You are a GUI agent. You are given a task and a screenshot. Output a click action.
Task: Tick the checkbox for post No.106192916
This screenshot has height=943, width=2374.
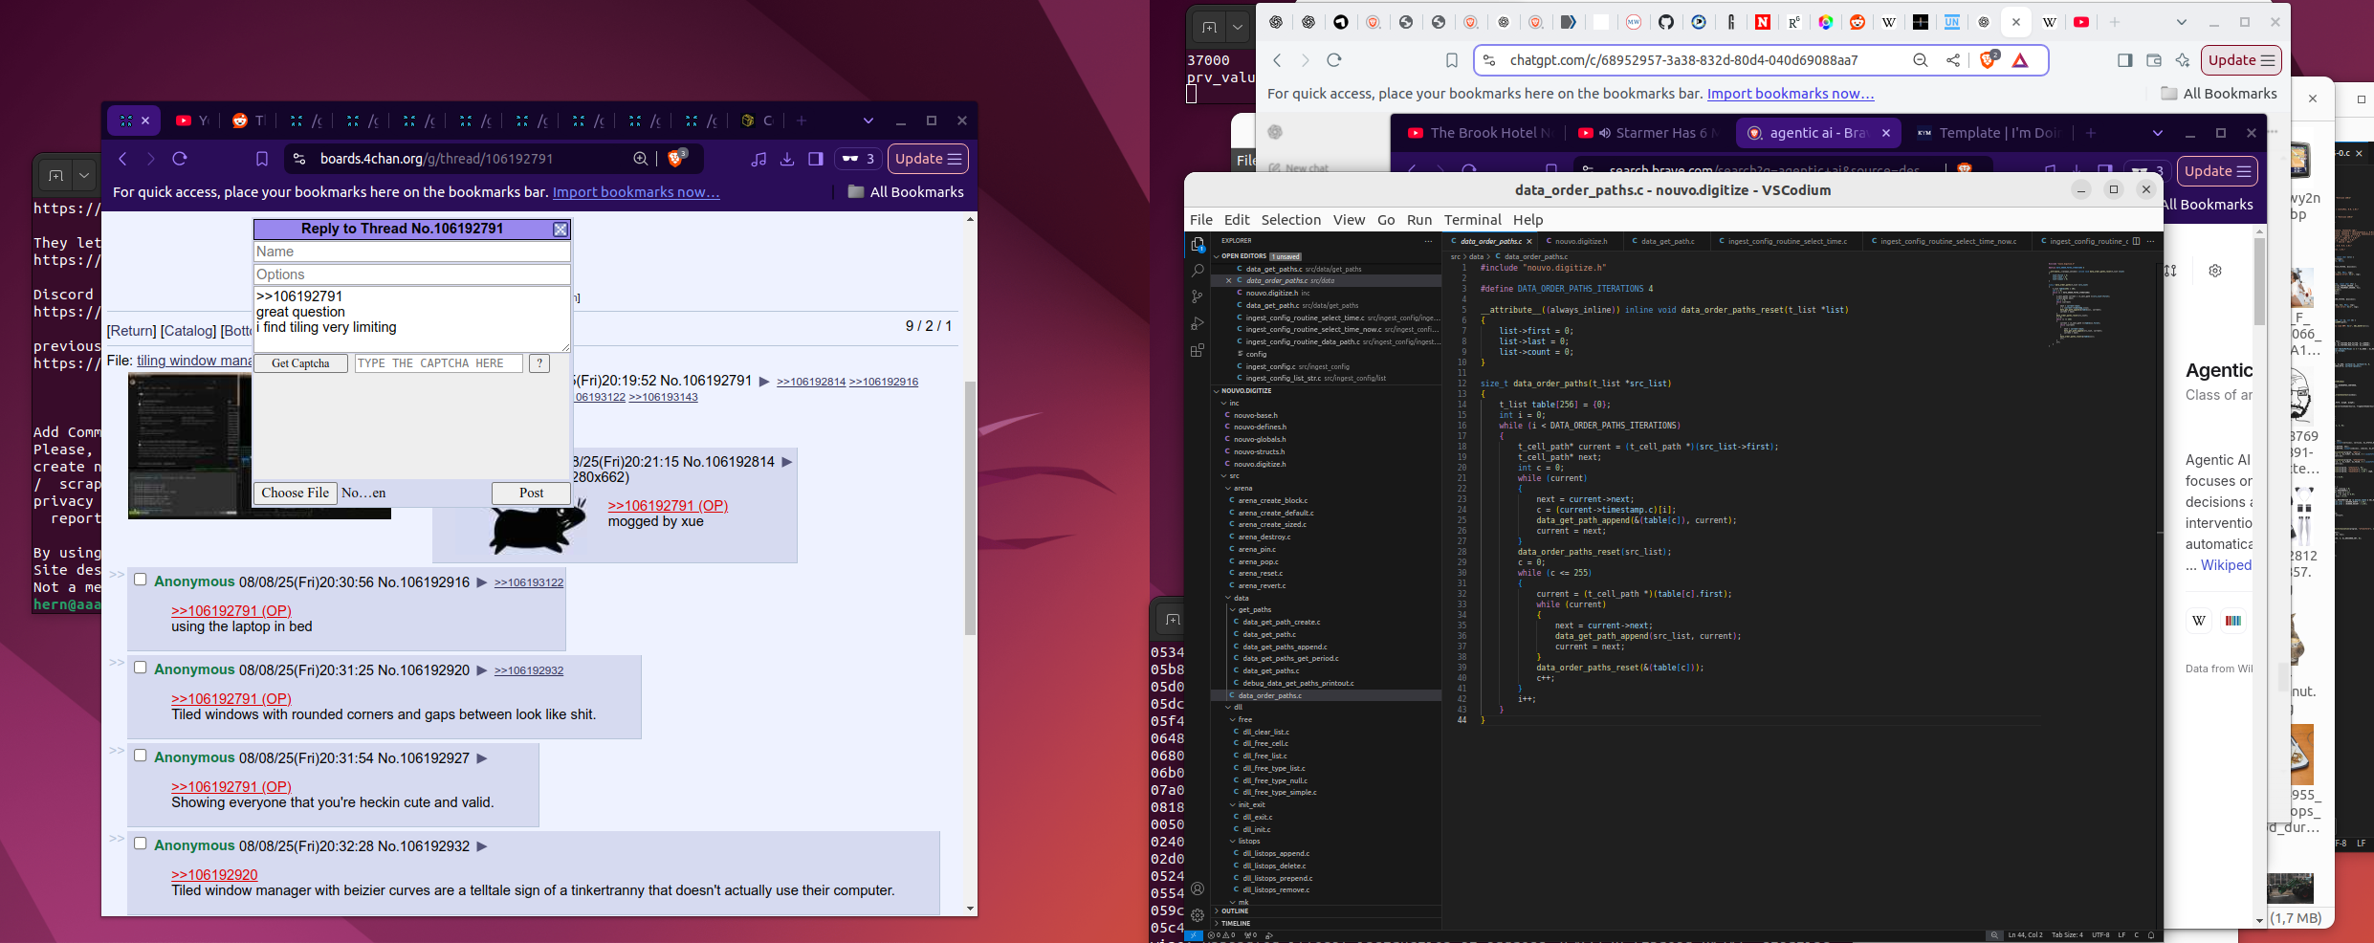point(141,580)
